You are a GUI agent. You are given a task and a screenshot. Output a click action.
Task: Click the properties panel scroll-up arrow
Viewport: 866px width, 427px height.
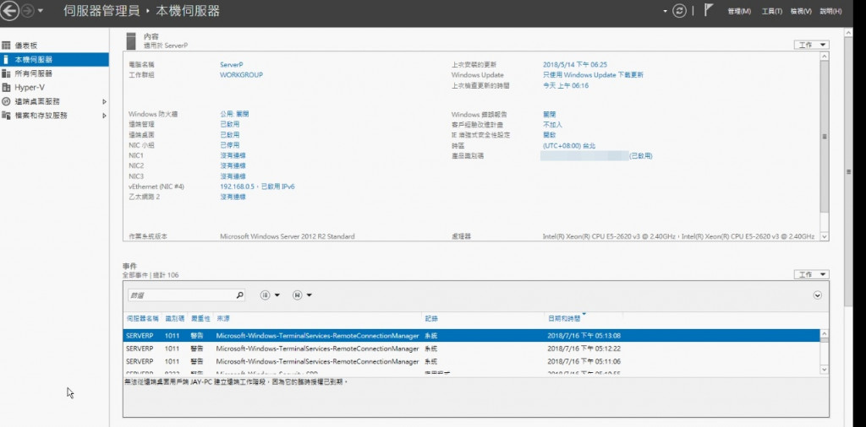point(825,57)
